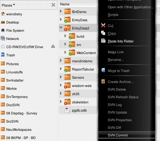Close the Places side pane
The image size is (160, 141).
tap(53, 5)
